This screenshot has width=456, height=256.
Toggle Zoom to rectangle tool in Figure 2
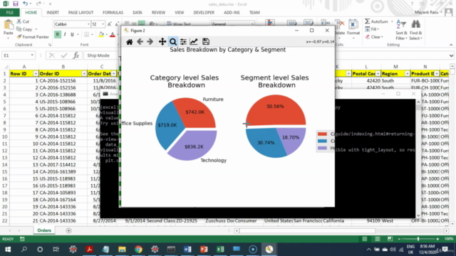click(x=172, y=42)
